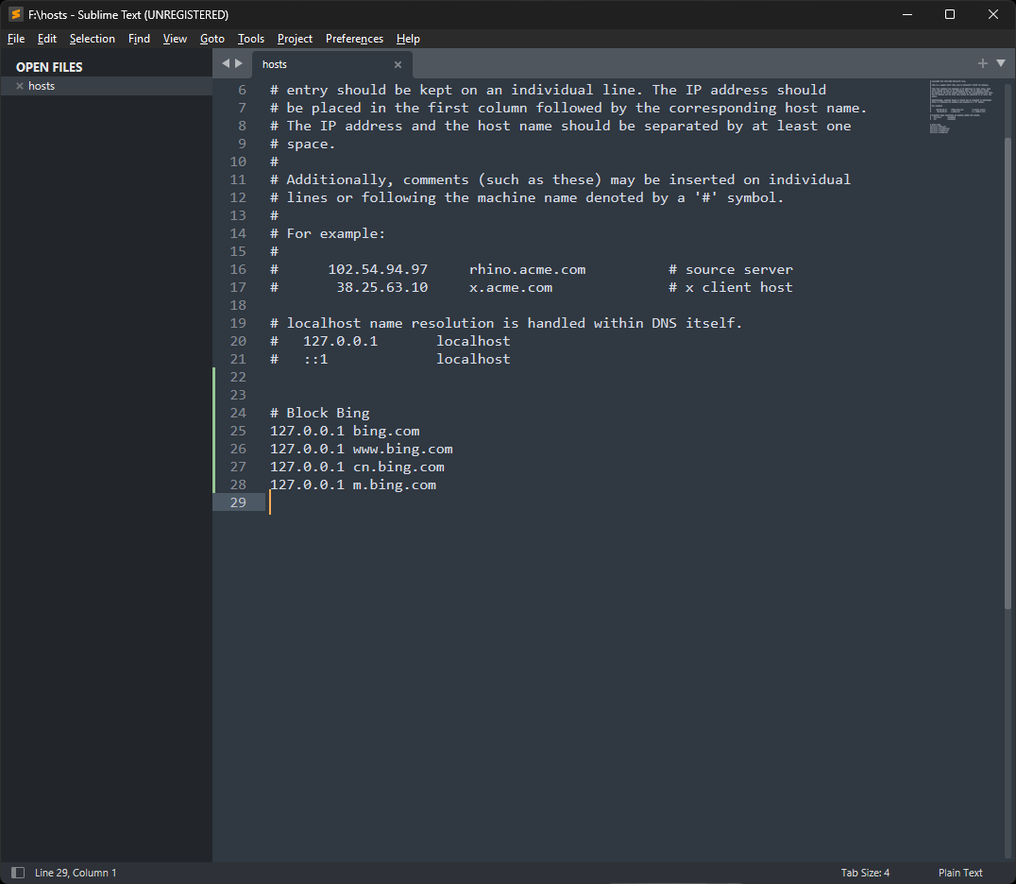The width and height of the screenshot is (1016, 884).
Task: Open the Goto menu
Action: pos(212,39)
